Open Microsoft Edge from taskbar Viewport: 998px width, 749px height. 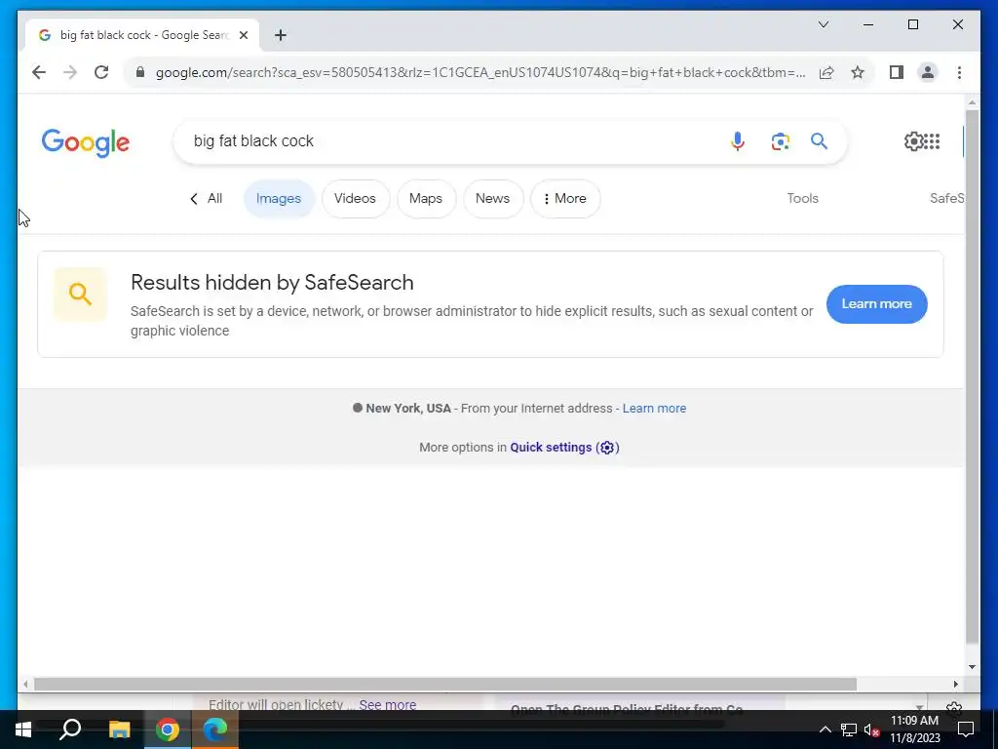coord(215,729)
